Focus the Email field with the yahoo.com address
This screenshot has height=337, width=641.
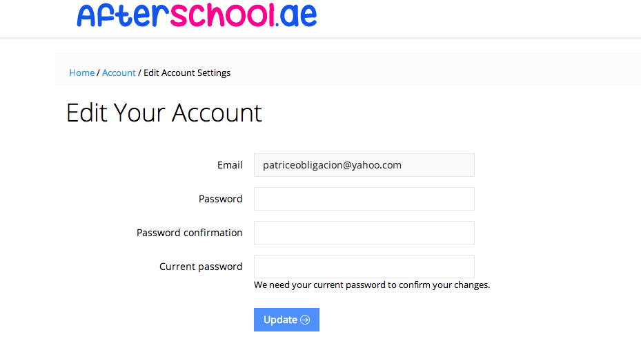(x=364, y=165)
